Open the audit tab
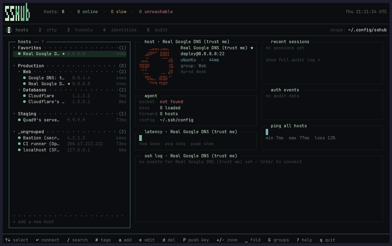The width and height of the screenshot is (392, 246). pyautogui.click(x=157, y=30)
